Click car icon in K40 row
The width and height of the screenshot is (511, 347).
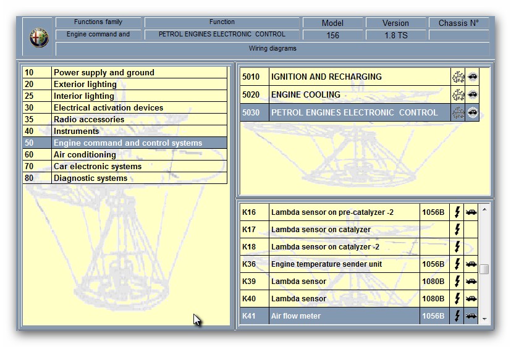(x=471, y=299)
